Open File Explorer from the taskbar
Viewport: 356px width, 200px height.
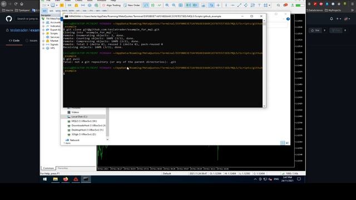(x=55, y=179)
